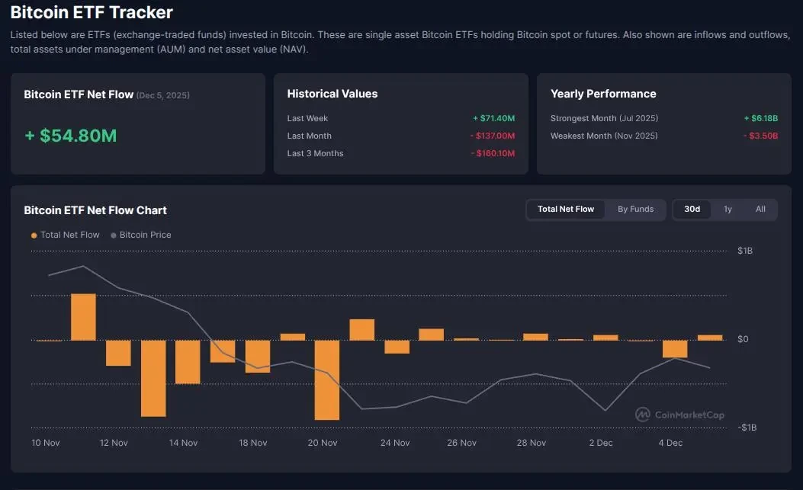The width and height of the screenshot is (803, 490).
Task: Click the large inflow bar near 11 Nov
Action: (82, 316)
